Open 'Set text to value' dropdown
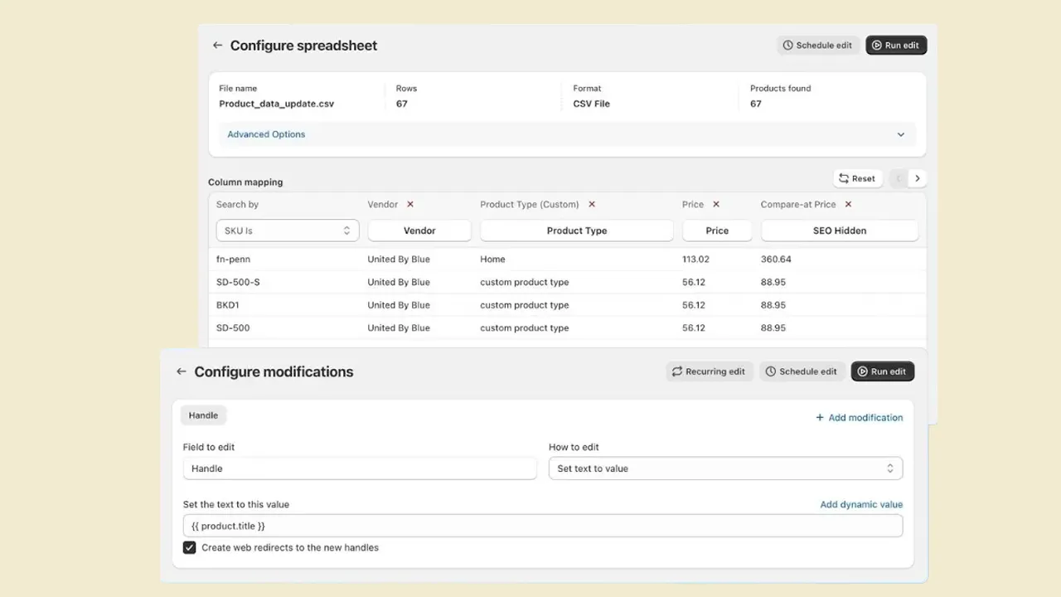Screen dimensions: 1061x597 (725, 468)
